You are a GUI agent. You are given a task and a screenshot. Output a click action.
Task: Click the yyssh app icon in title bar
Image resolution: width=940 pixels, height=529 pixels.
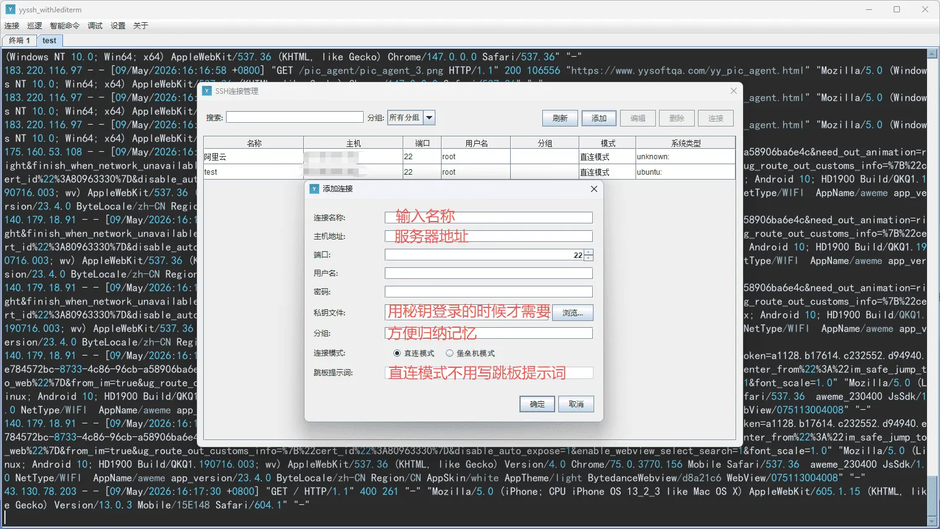[10, 9]
